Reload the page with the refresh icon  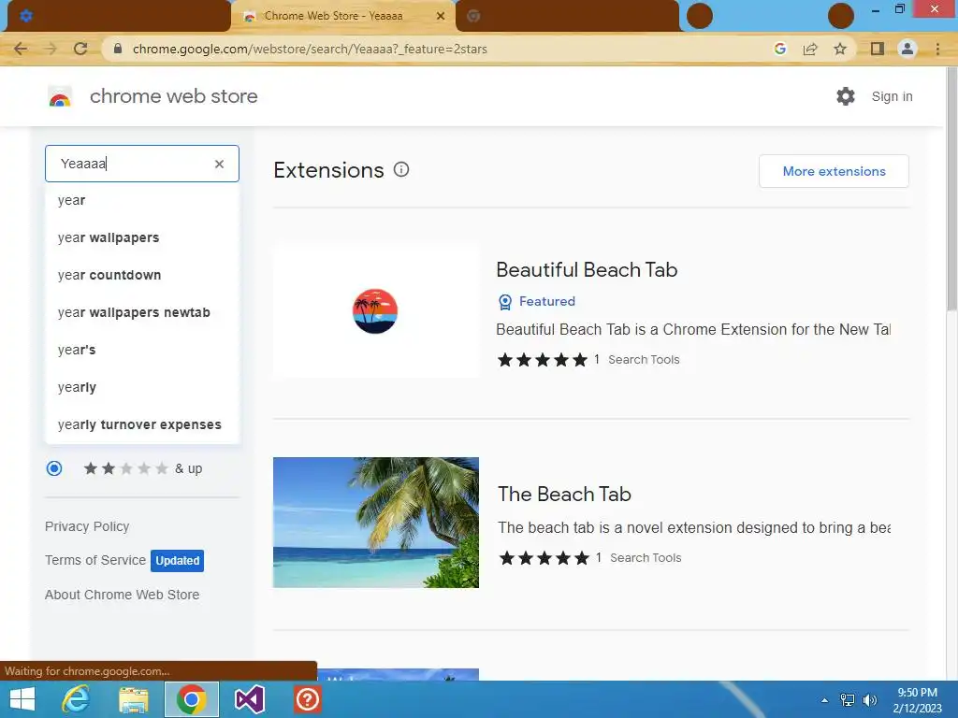click(x=80, y=49)
